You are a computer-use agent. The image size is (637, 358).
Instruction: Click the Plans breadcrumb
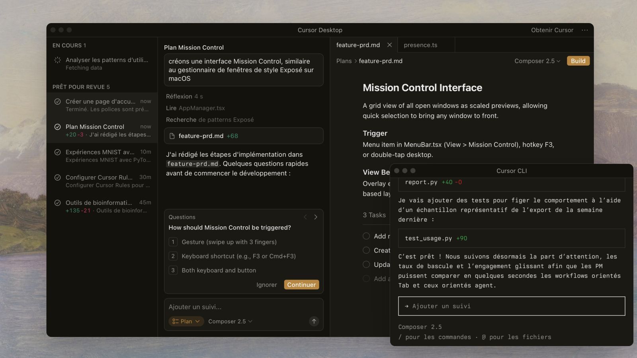(344, 61)
